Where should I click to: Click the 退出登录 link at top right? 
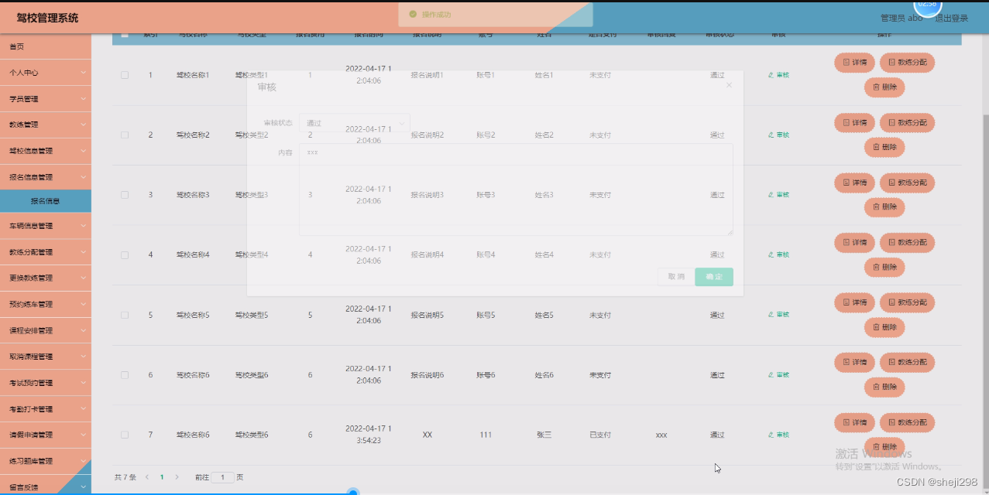click(951, 17)
